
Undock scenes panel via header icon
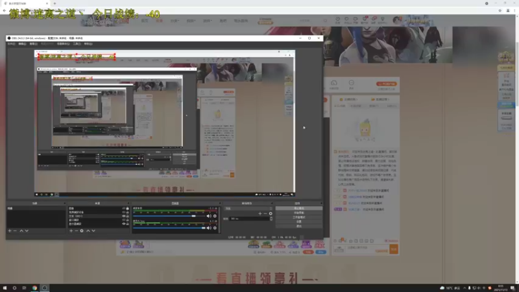pyautogui.click(x=64, y=203)
